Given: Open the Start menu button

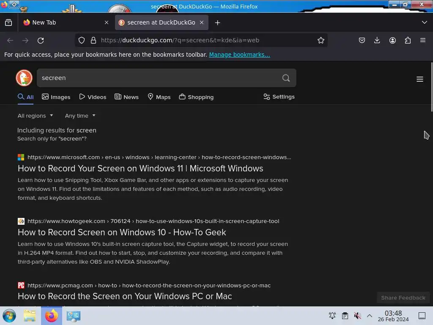Looking at the screenshot, I should [x=9, y=316].
